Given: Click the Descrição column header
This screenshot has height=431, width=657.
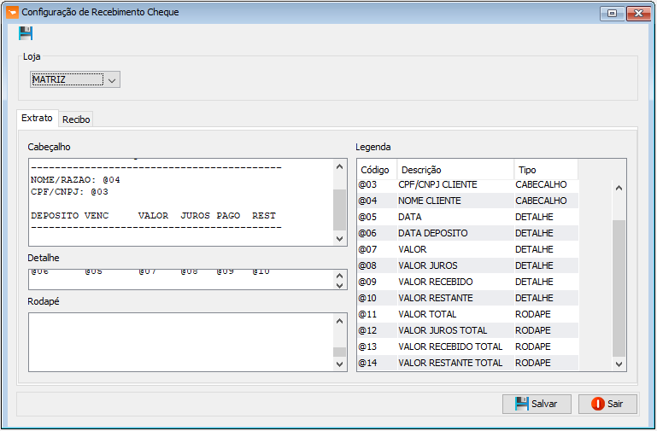Looking at the screenshot, I should 455,170.
